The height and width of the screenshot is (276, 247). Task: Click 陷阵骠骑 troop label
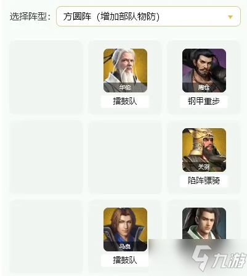tap(204, 181)
